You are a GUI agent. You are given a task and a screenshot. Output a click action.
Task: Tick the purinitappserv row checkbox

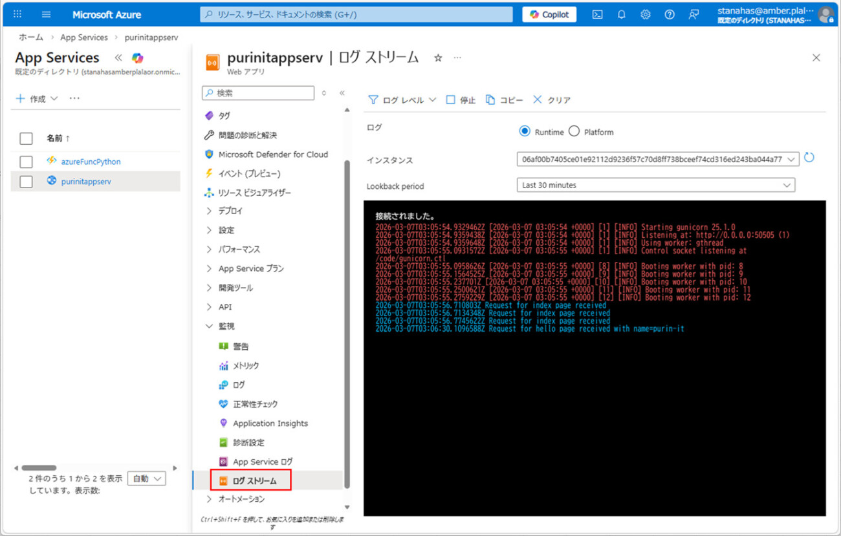pyautogui.click(x=26, y=182)
